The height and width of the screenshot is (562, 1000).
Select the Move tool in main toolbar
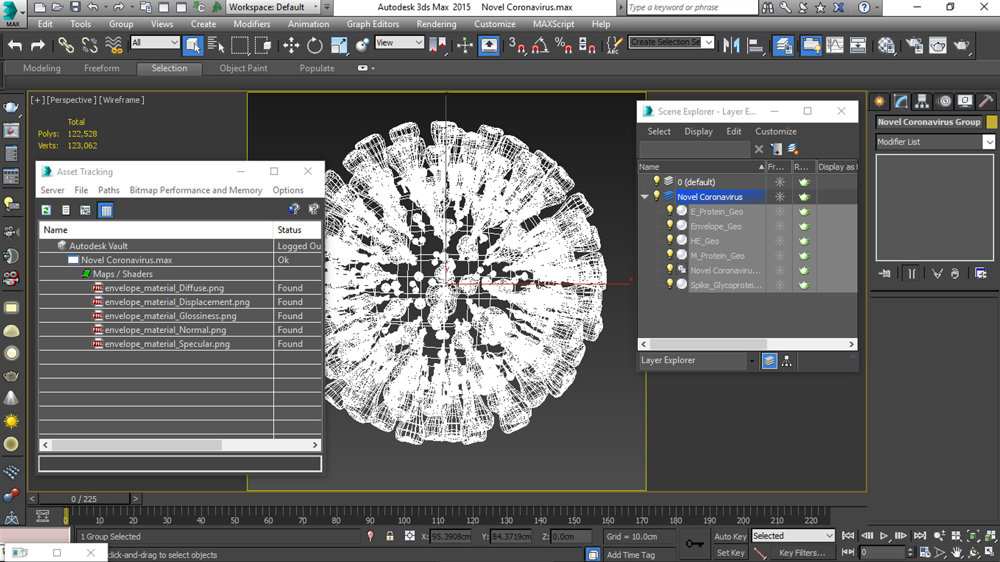291,46
